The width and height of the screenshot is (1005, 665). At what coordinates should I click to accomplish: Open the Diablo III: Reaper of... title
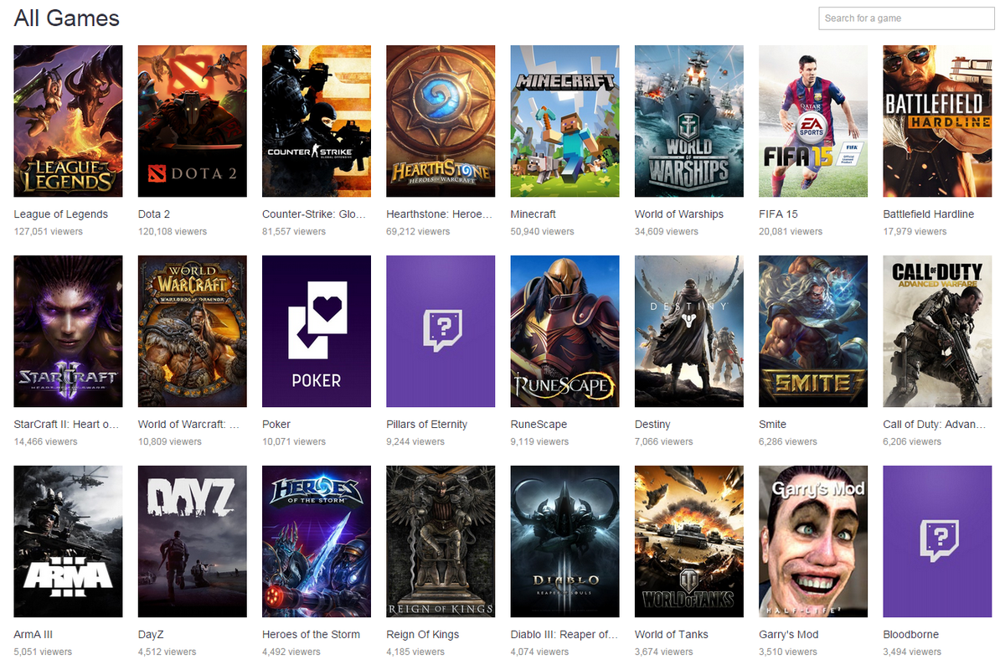click(564, 635)
